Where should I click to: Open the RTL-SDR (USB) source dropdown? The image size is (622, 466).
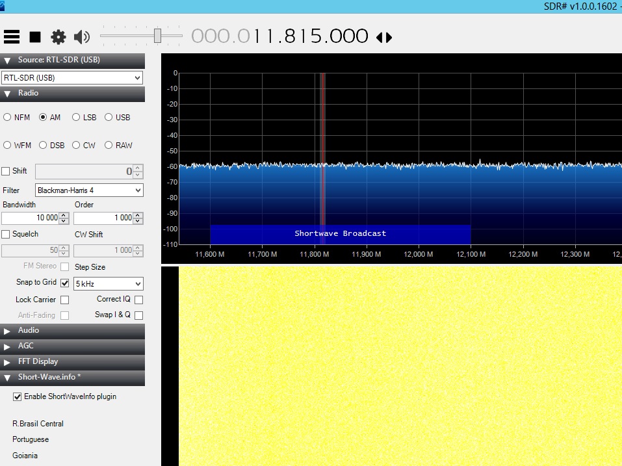[x=72, y=78]
